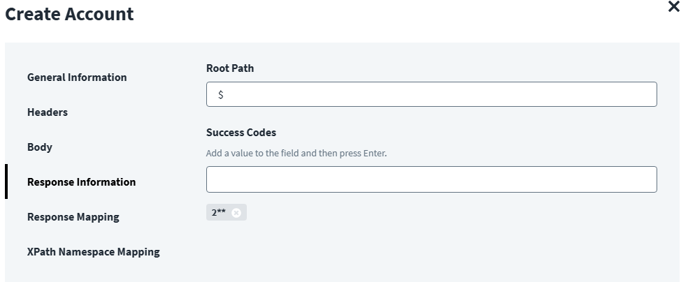Click the Root Path field label
The width and height of the screenshot is (695, 282).
pos(230,68)
